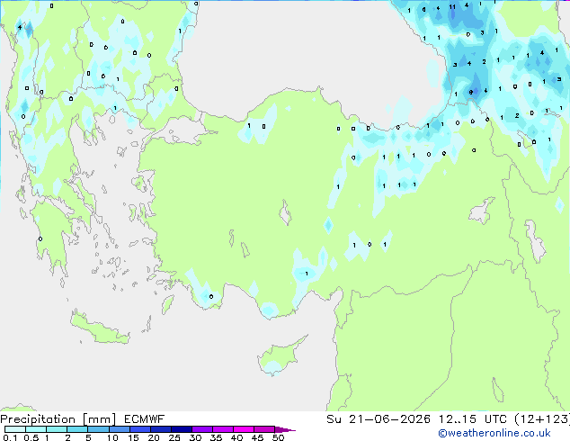Click the 'ECMWF' model label
Viewport: 570px width, 441px height.
click(145, 419)
